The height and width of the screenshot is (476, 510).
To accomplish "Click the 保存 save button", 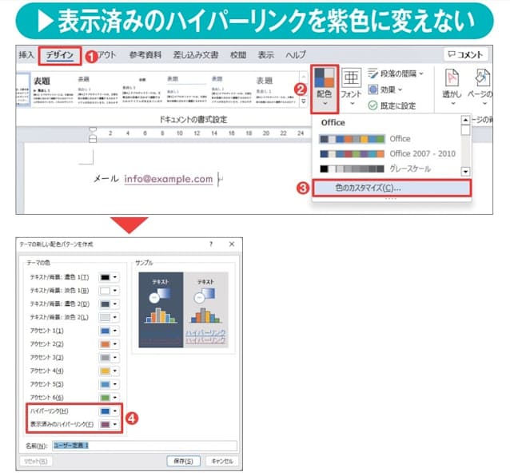I will 183,461.
